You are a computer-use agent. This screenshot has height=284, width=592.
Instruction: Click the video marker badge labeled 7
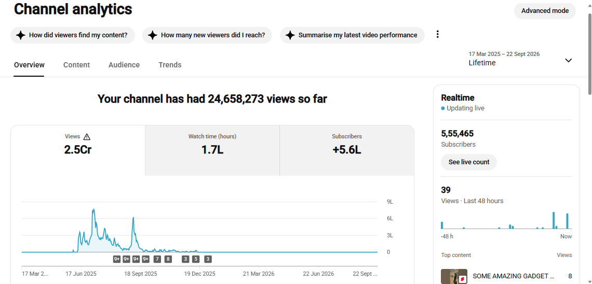[x=157, y=259]
